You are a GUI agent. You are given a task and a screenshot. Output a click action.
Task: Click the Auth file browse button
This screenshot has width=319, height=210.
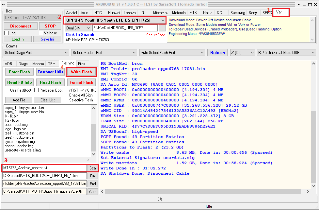tap(93, 192)
